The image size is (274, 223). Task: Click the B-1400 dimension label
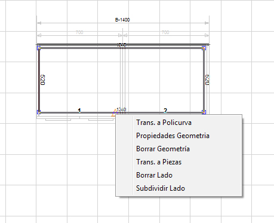[122, 20]
